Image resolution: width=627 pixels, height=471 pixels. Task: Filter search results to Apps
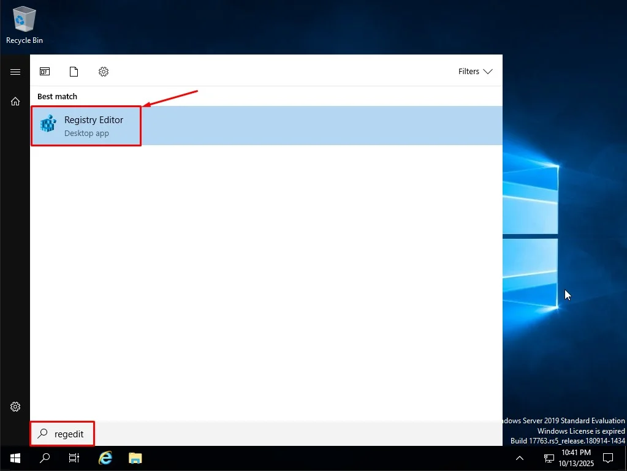(x=44, y=72)
